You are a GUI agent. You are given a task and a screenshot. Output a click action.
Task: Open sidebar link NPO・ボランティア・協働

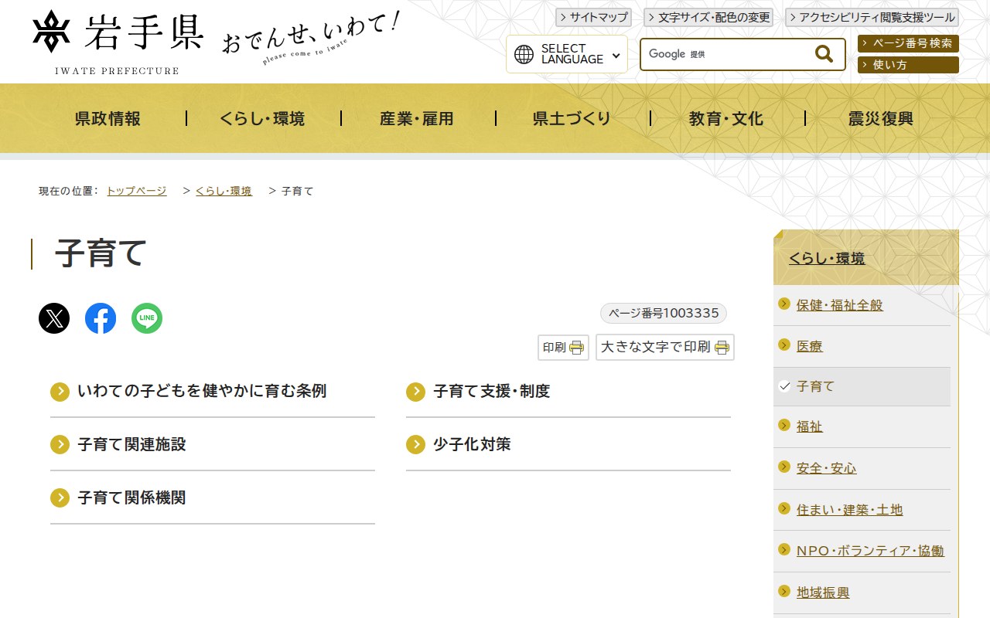(871, 551)
